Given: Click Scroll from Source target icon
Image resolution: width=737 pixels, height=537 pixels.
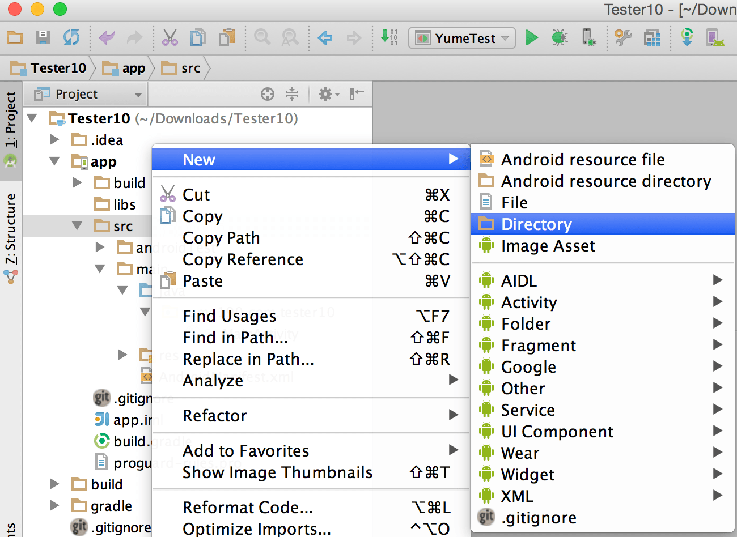Looking at the screenshot, I should click(x=268, y=94).
